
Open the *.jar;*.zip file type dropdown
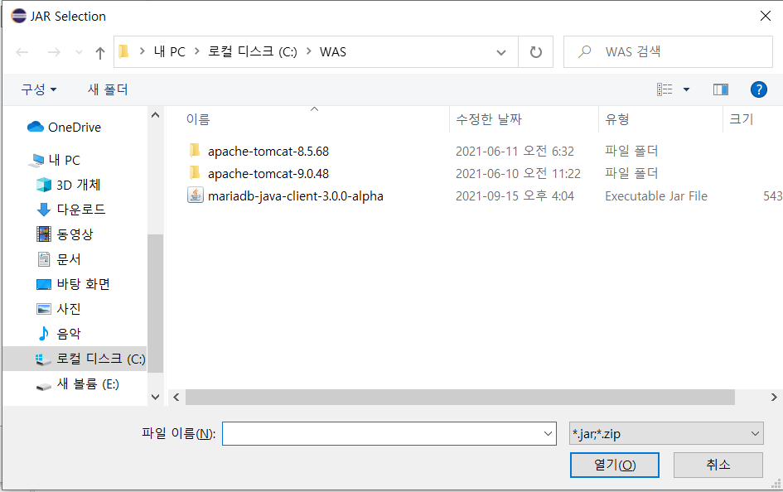[666, 434]
